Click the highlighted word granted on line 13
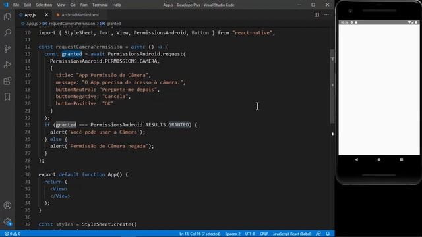The width and height of the screenshot is (422, 237). pyautogui.click(x=72, y=54)
